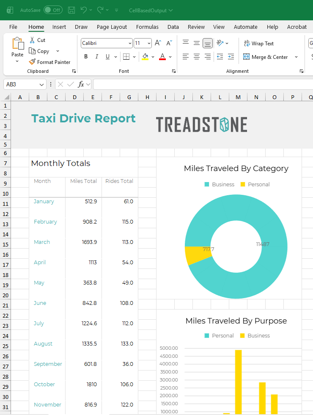Screen dimensions: 313x415
Task: Increase font size with the larger A icon
Action: pos(158,43)
